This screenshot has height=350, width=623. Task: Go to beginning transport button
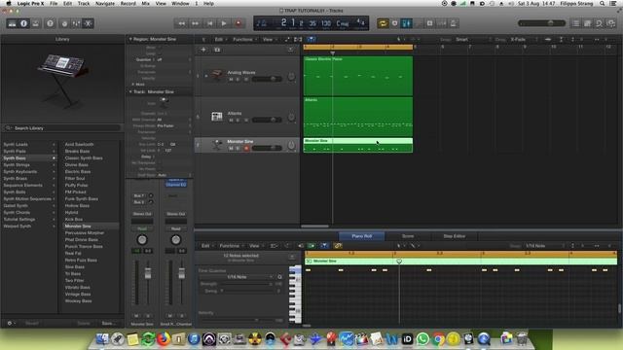click(x=209, y=23)
